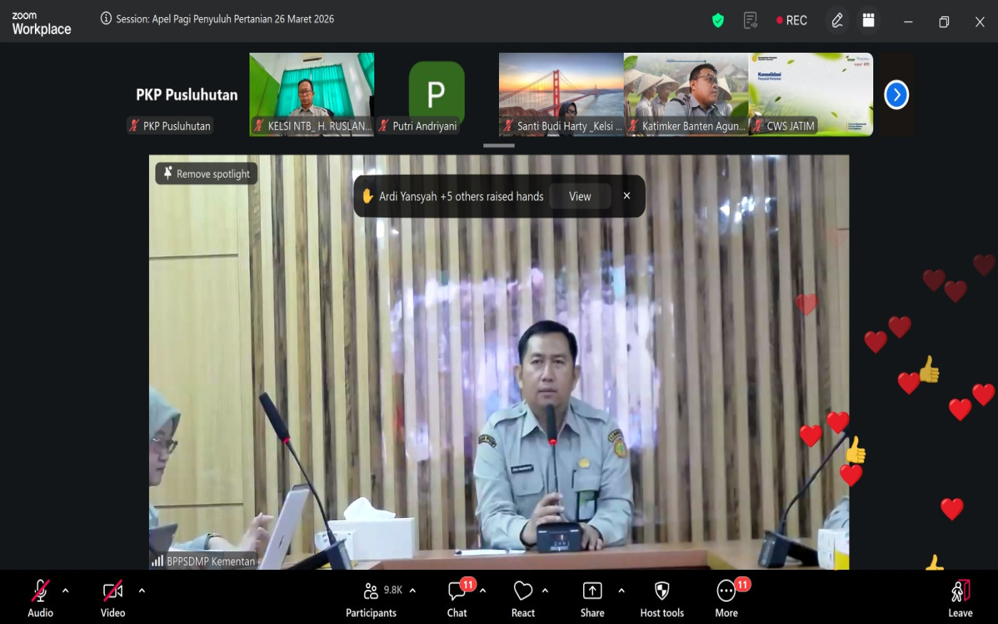Screen dimensions: 998x624
Task: Open the Participants panel
Action: click(x=371, y=599)
